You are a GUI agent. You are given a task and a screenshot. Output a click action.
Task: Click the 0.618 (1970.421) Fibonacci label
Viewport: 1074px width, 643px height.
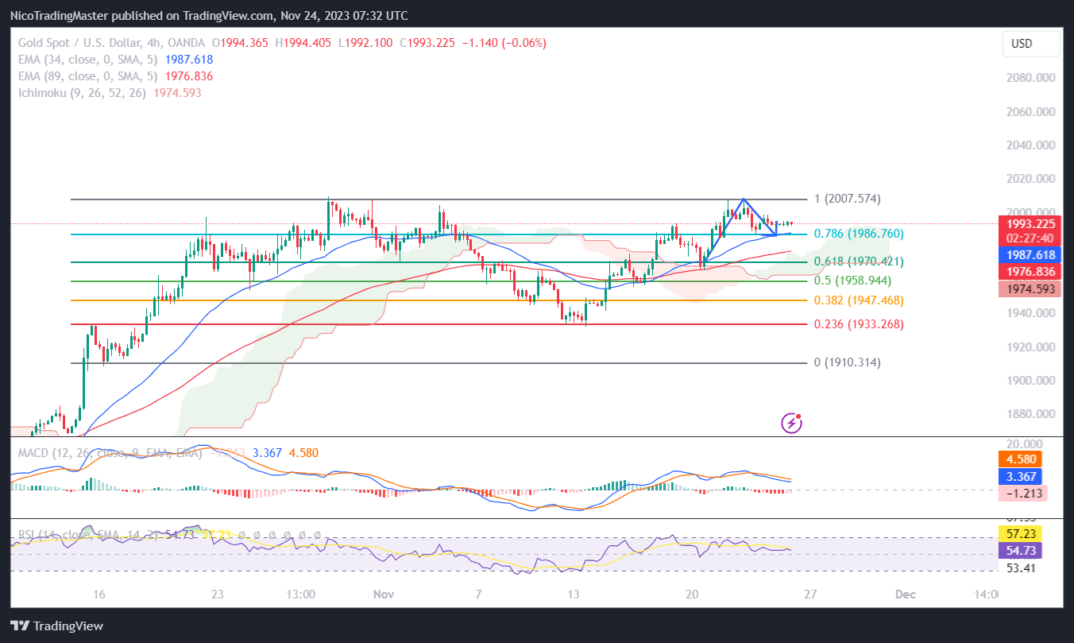[x=859, y=261]
